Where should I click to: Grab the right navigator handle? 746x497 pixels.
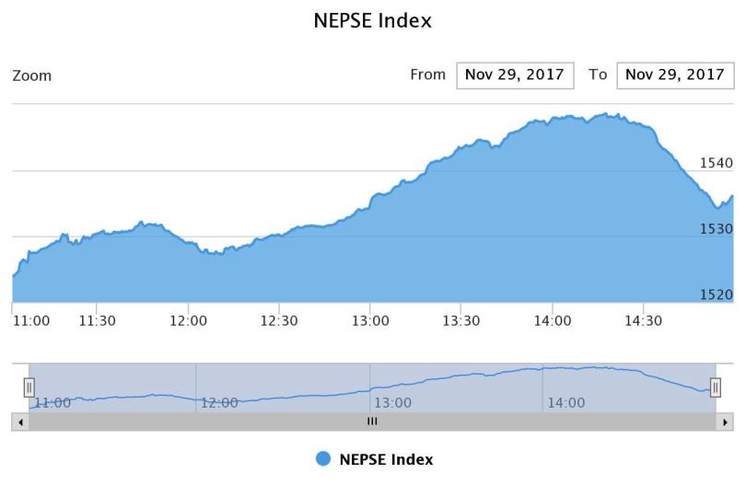point(716,387)
